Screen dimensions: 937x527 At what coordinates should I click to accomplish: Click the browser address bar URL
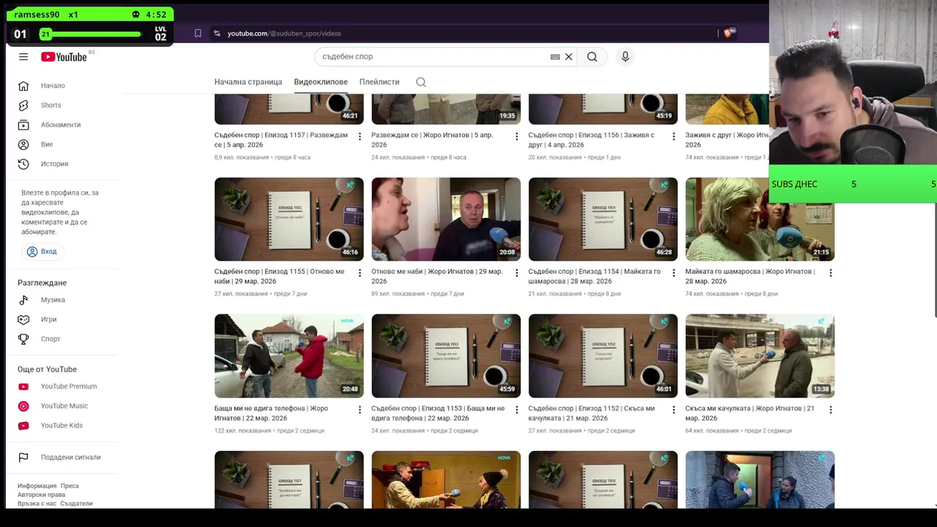(284, 33)
